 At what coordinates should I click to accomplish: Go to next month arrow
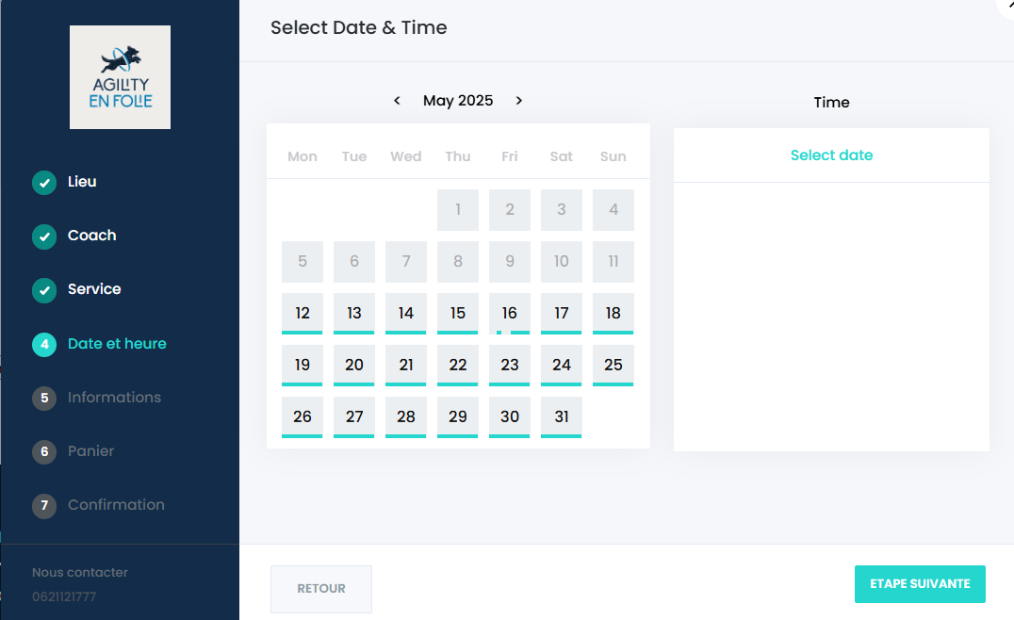(x=518, y=100)
